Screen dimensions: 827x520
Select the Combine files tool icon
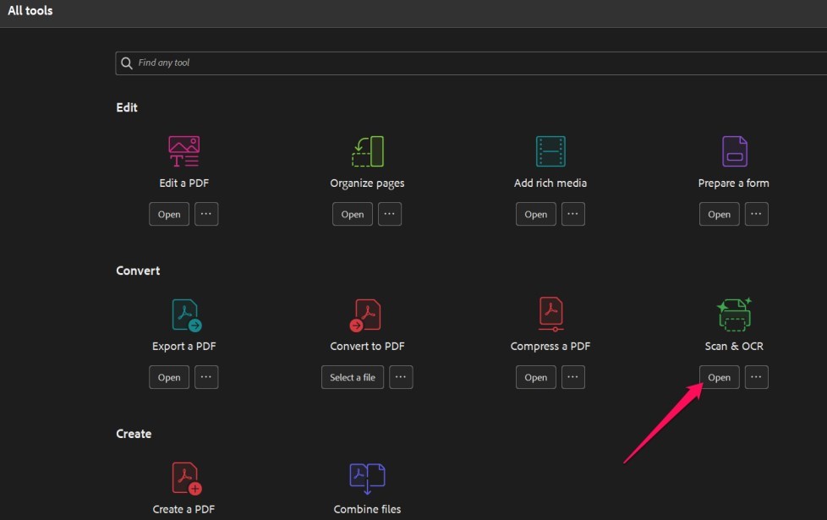coord(367,477)
